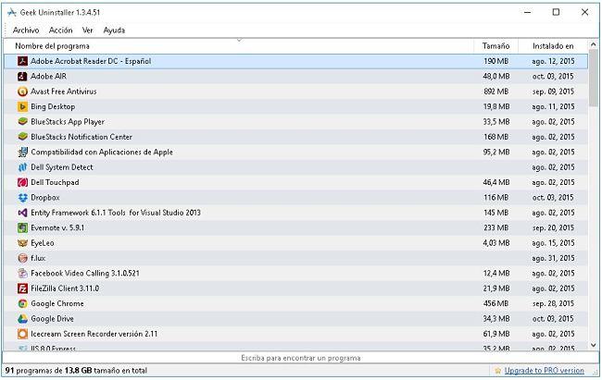Click the Compatibilidad con Aplicaciones de Apple icon
The width and height of the screenshot is (602, 380).
(x=22, y=152)
